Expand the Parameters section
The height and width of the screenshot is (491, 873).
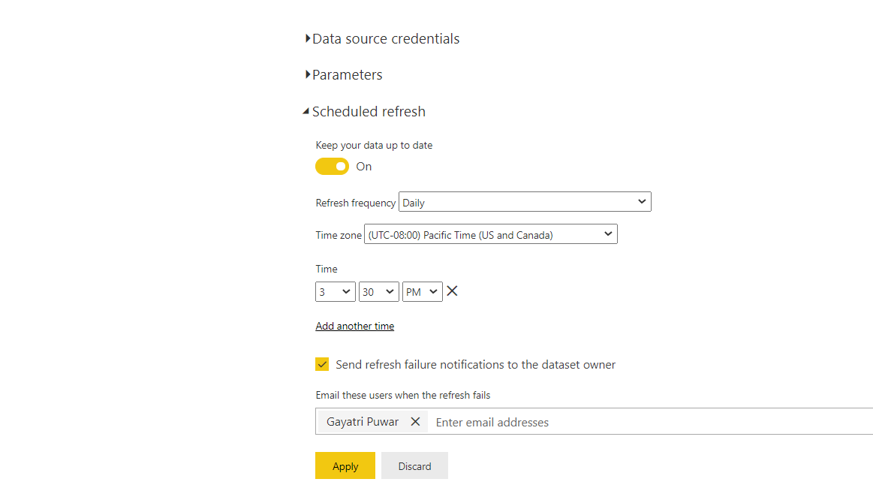307,74
